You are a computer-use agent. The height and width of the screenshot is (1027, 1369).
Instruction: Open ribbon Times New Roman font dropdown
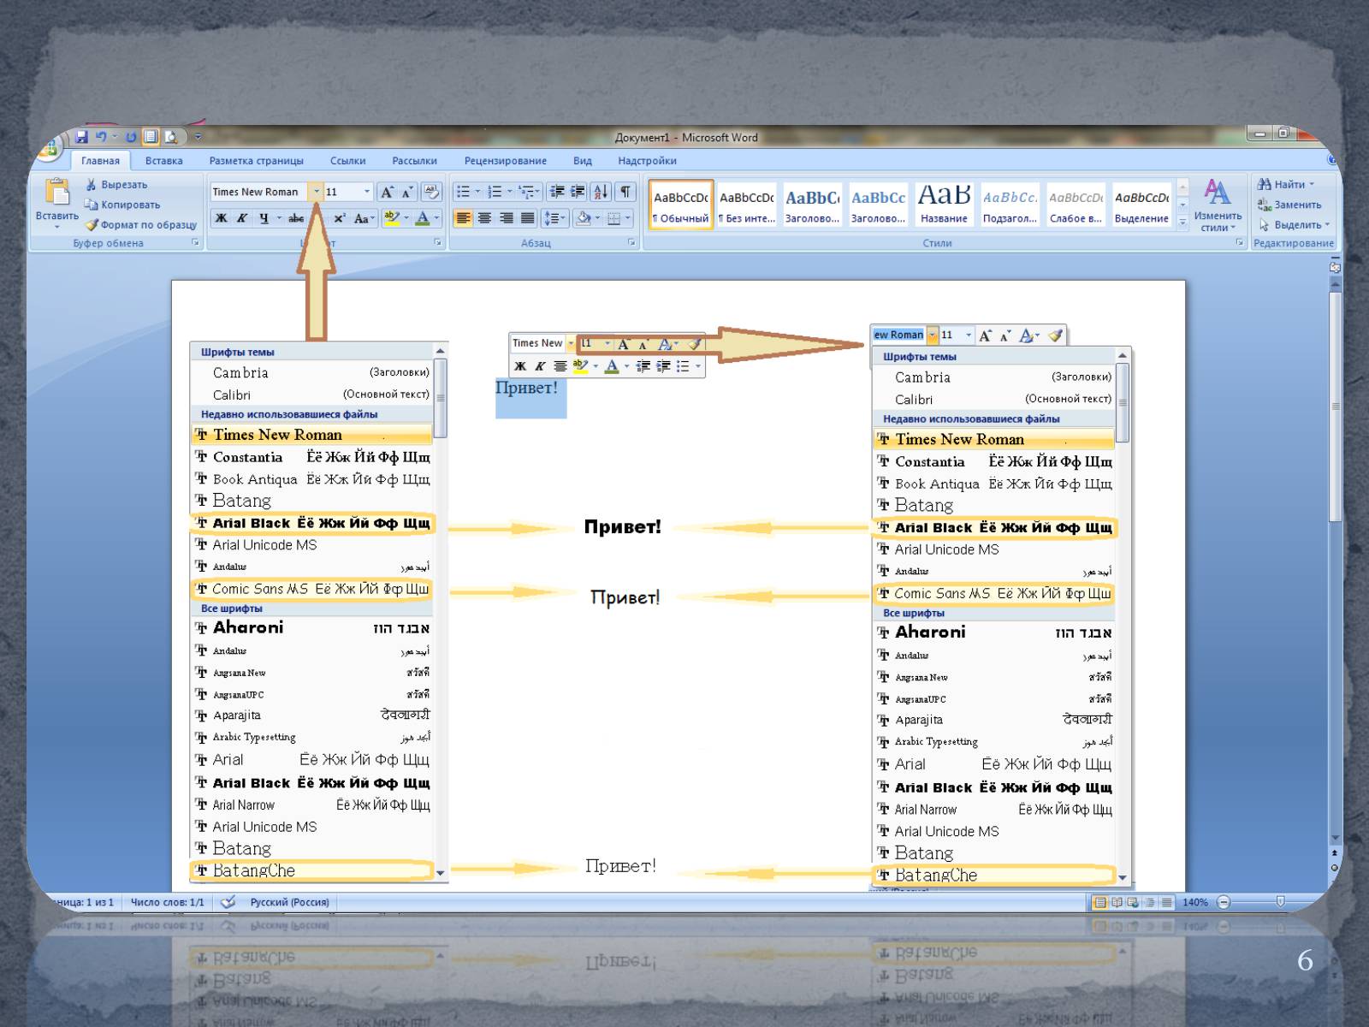317,192
